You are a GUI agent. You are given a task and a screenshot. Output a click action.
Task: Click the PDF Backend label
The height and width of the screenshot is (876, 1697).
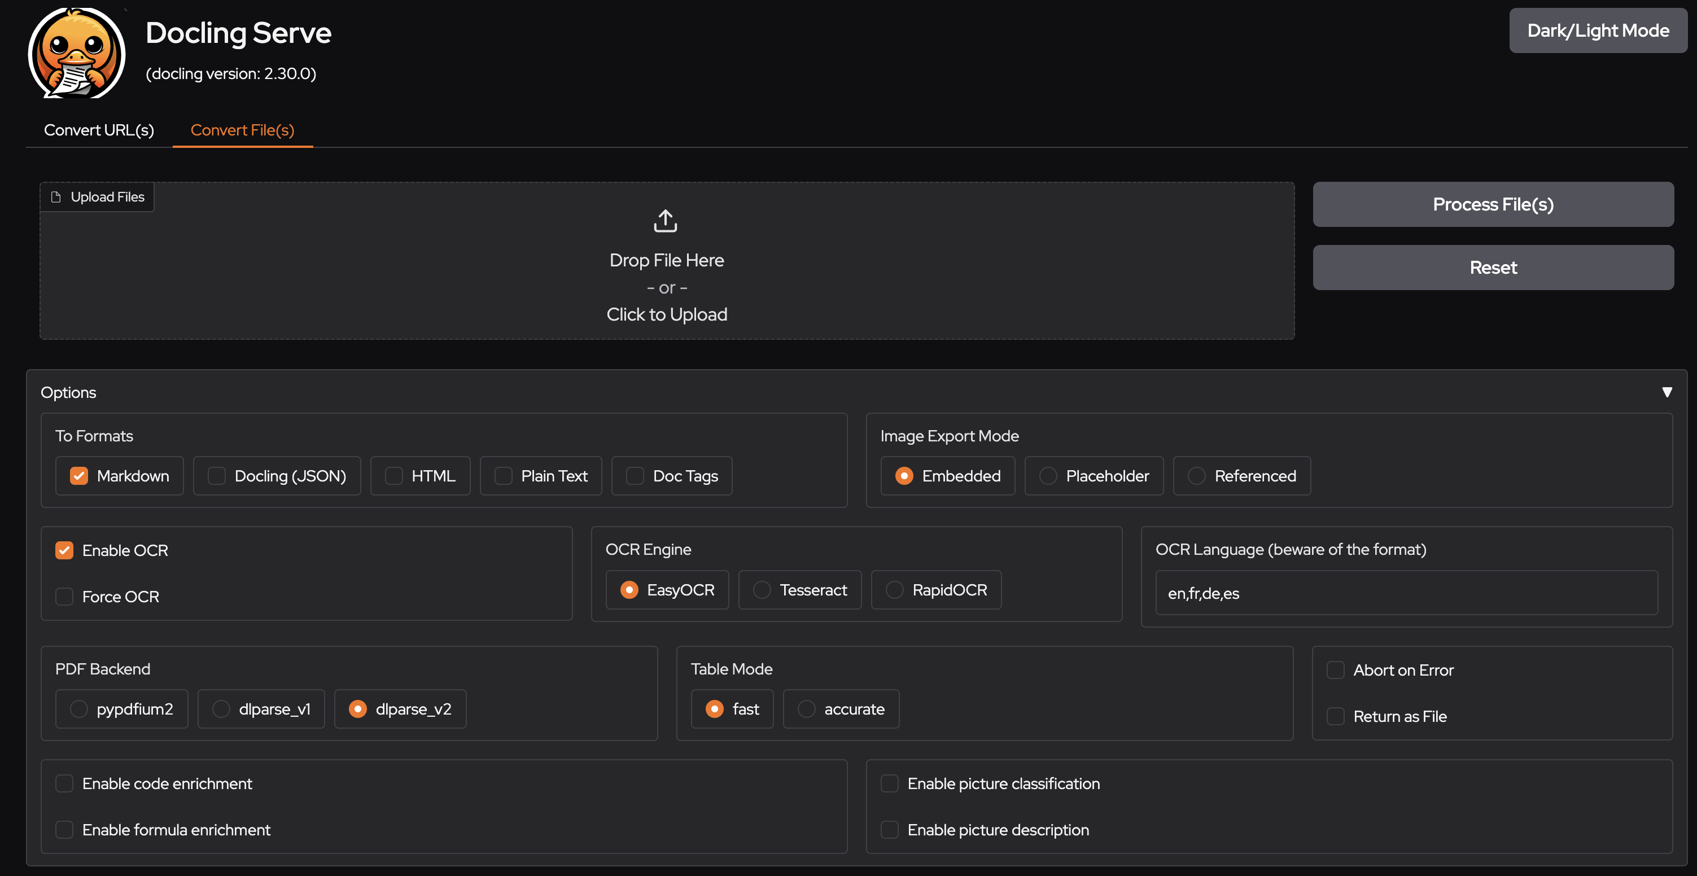[x=103, y=669]
